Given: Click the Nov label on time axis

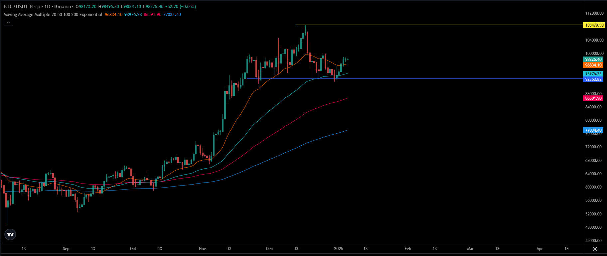Looking at the screenshot, I should [202, 249].
